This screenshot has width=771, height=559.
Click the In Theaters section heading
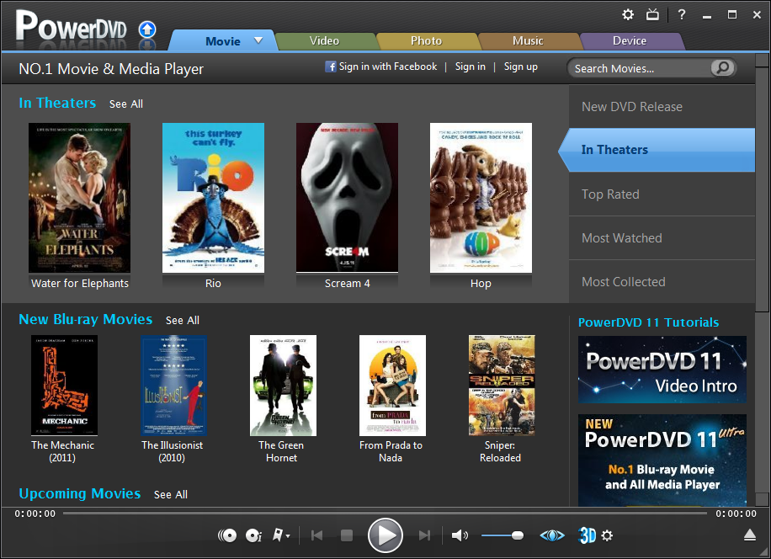click(x=57, y=103)
